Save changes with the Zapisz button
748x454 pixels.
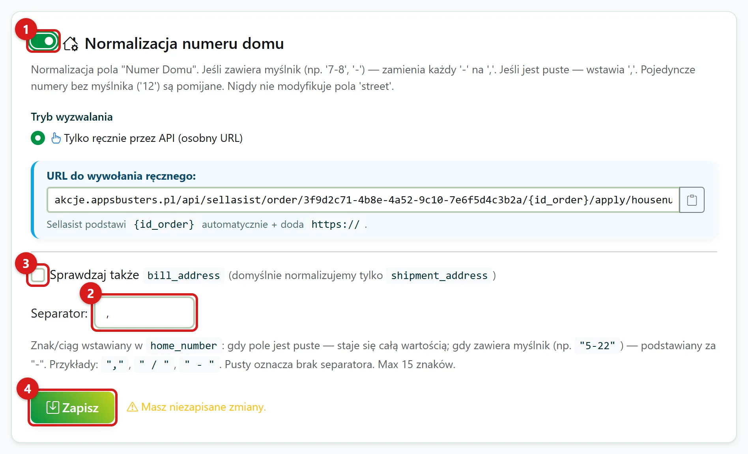(73, 407)
